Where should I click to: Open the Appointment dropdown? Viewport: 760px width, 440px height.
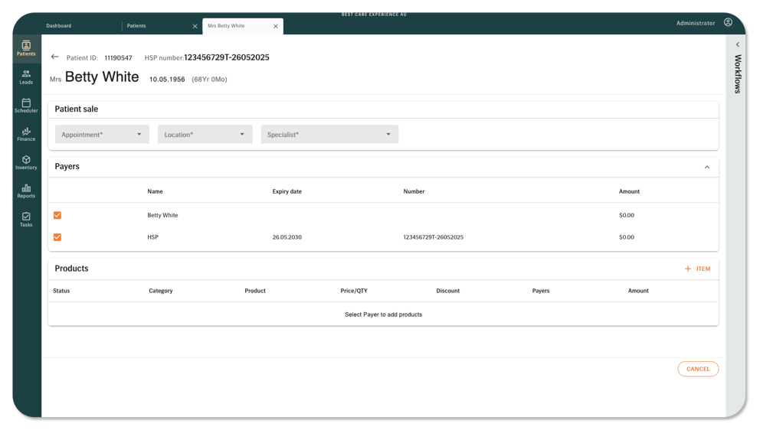102,135
